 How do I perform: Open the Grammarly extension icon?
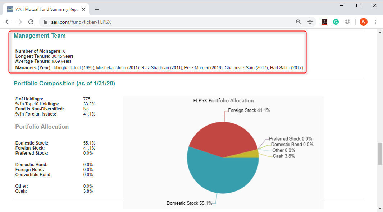coord(336,22)
